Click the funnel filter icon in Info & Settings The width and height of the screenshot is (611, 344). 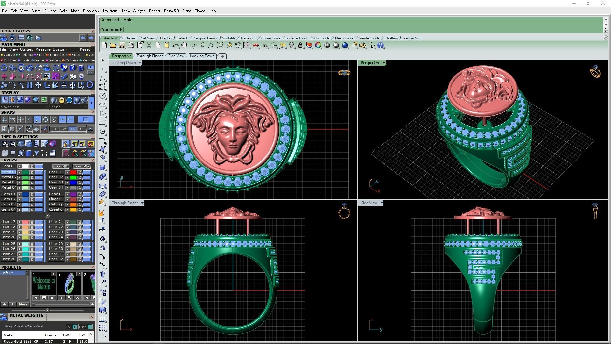(x=37, y=154)
